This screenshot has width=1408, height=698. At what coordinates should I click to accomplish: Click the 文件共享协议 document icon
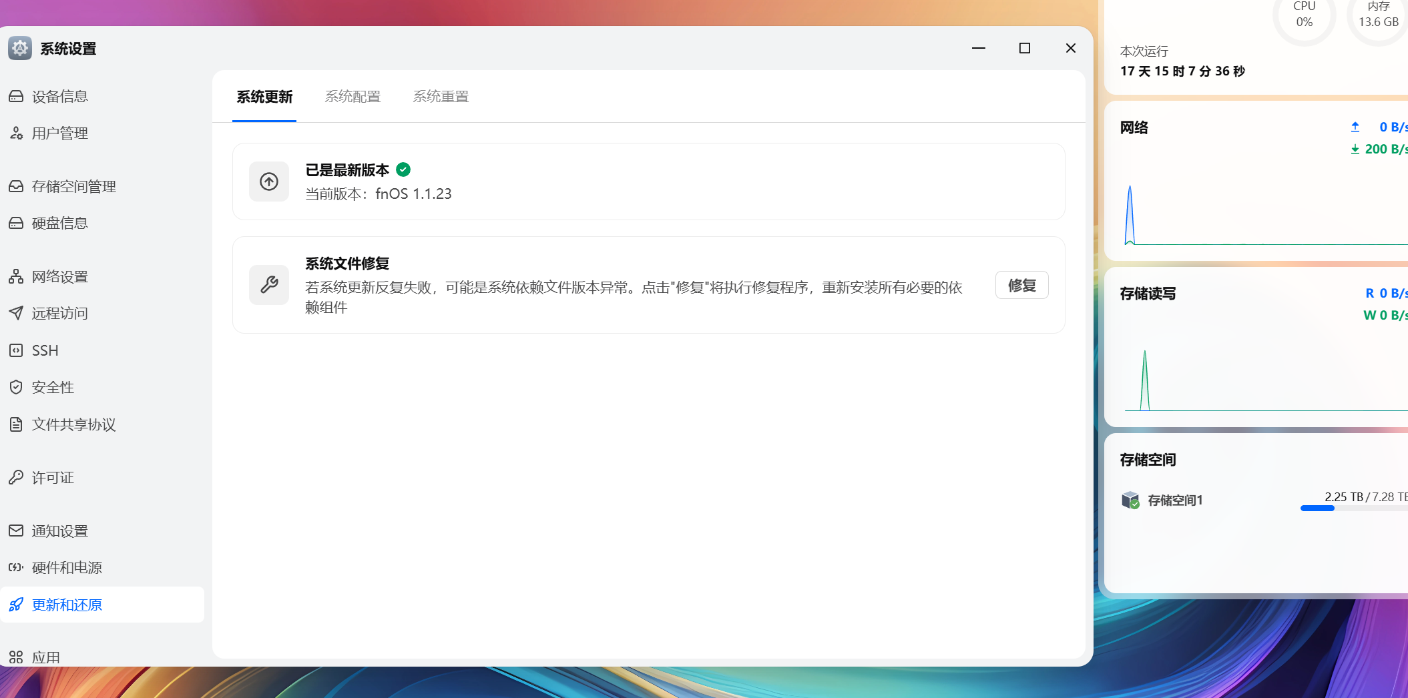click(x=16, y=424)
